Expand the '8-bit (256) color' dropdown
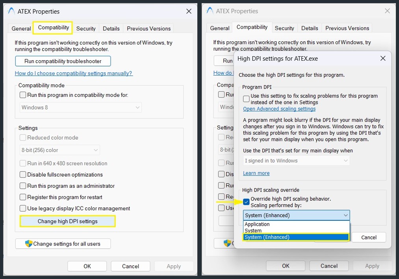The height and width of the screenshot is (279, 399). click(x=60, y=150)
